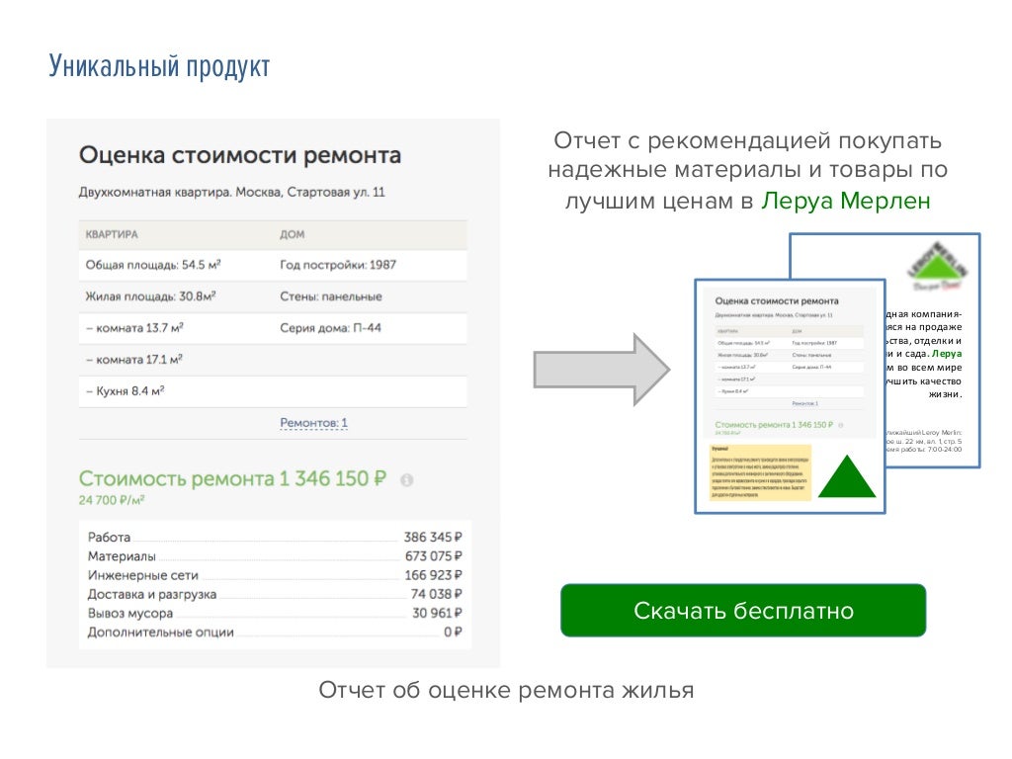Open the front report thumbnail

(x=790, y=395)
